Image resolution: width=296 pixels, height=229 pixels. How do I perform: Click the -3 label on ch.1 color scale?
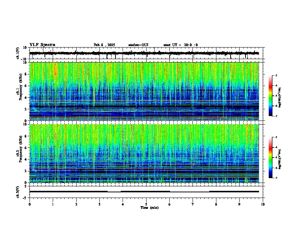click(275, 75)
